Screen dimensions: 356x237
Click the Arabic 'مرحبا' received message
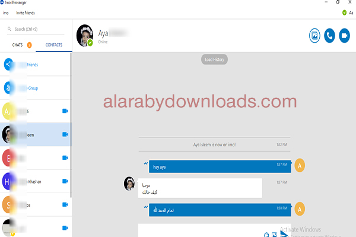coord(200,188)
